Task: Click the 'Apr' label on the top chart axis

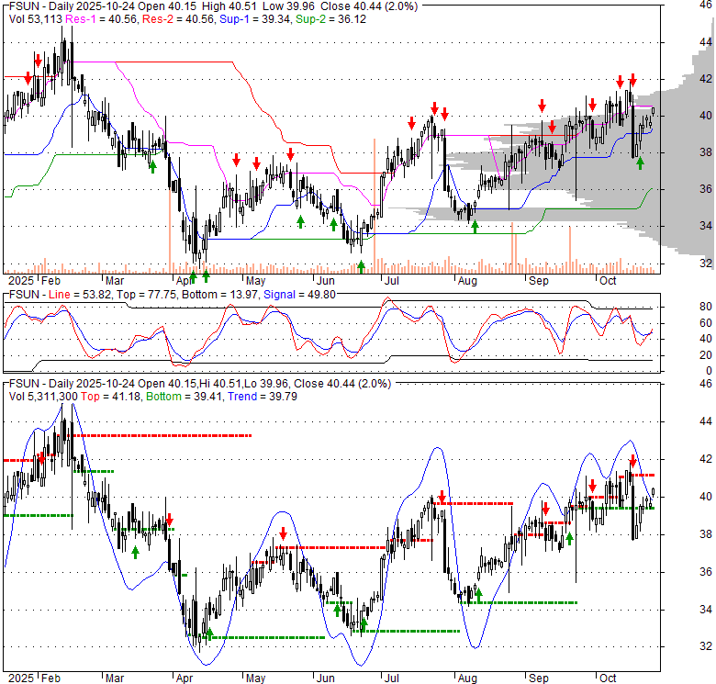Action: click(184, 280)
